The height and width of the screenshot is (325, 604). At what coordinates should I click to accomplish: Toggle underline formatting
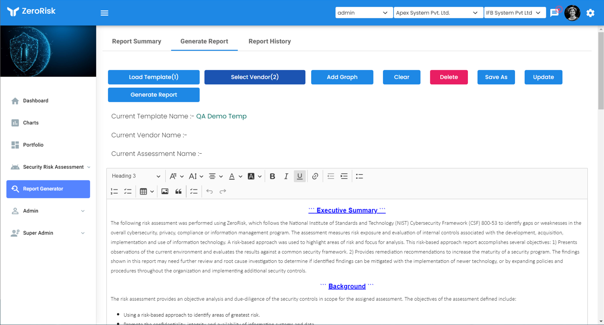(x=299, y=176)
